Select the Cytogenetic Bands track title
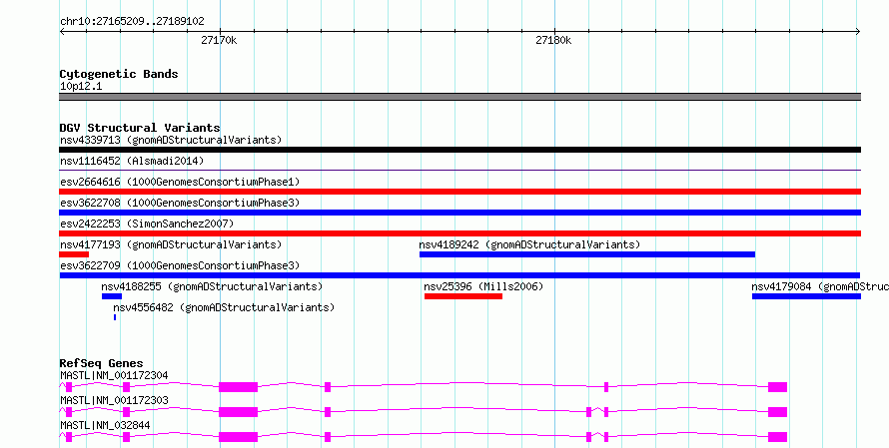Image resolution: width=889 pixels, height=448 pixels. 119,74
